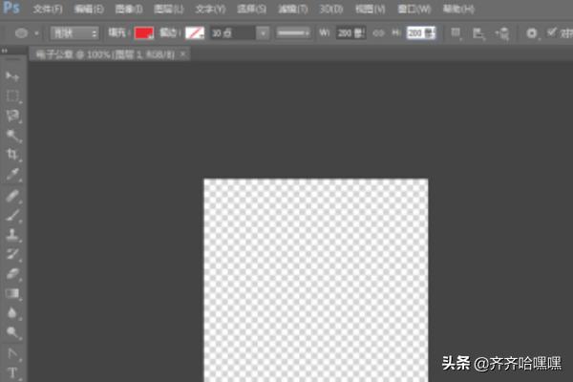Screen dimensions: 573x382
Task: Open the shape tool mode dropdown
Action: point(74,33)
